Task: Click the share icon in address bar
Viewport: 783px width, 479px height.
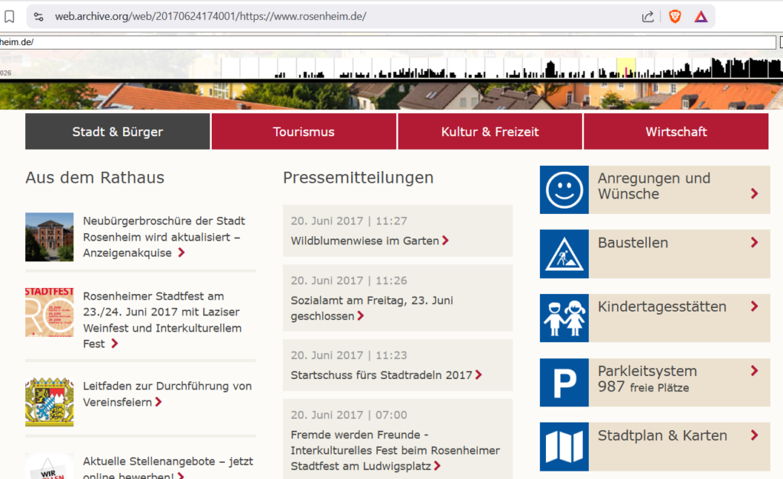Action: coord(648,16)
